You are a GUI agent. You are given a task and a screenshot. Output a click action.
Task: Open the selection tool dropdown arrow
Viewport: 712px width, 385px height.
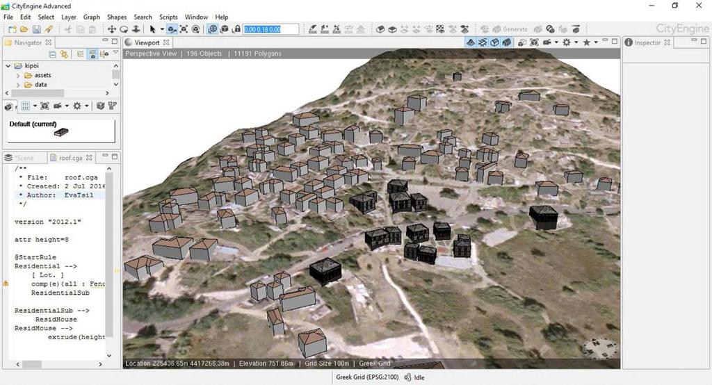(x=161, y=29)
